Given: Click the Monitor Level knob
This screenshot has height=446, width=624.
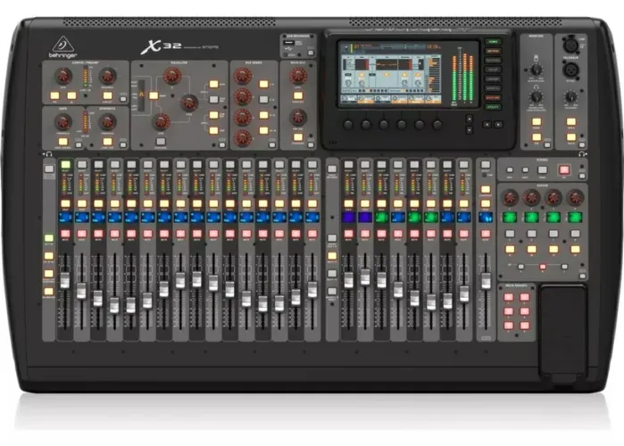Looking at the screenshot, I should 537,70.
